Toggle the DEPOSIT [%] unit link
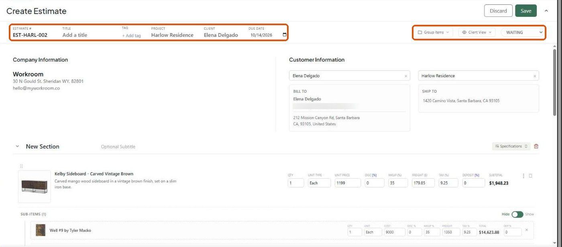Image resolution: width=562 pixels, height=247 pixels. [x=477, y=175]
